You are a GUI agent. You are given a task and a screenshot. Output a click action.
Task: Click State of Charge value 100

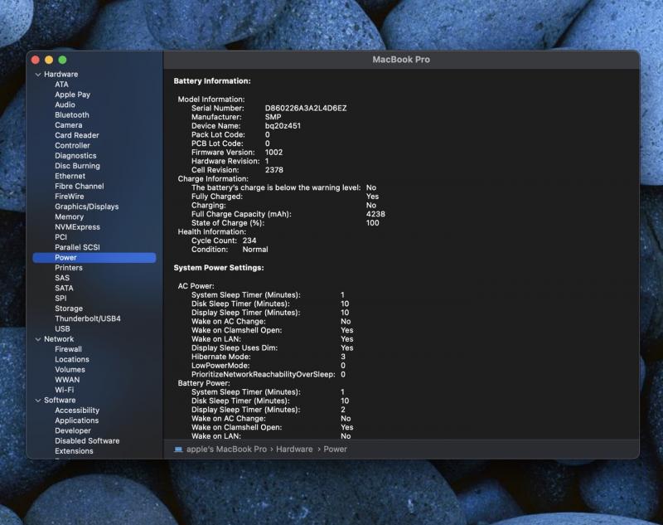click(372, 223)
